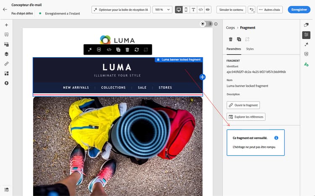This screenshot has height=196, width=315.
Task: Click Ouvrir le fragment button
Action: pos(243,105)
